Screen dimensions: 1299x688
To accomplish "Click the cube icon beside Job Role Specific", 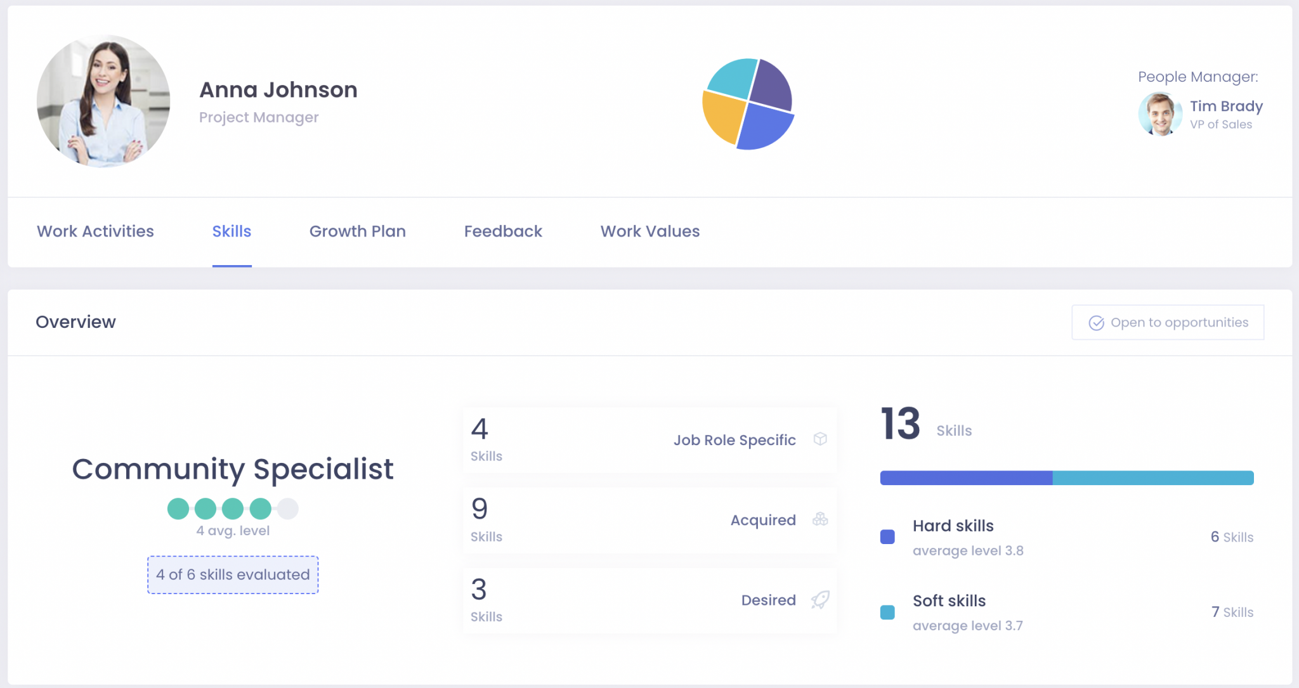I will [820, 439].
